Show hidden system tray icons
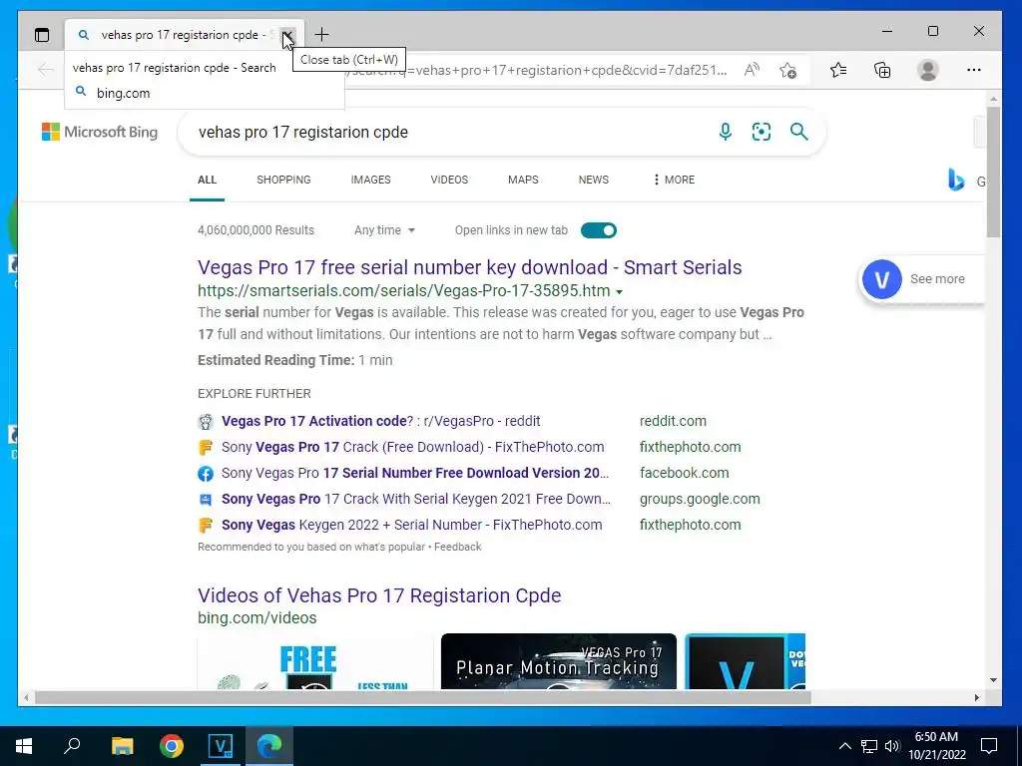The image size is (1022, 766). pos(844,746)
